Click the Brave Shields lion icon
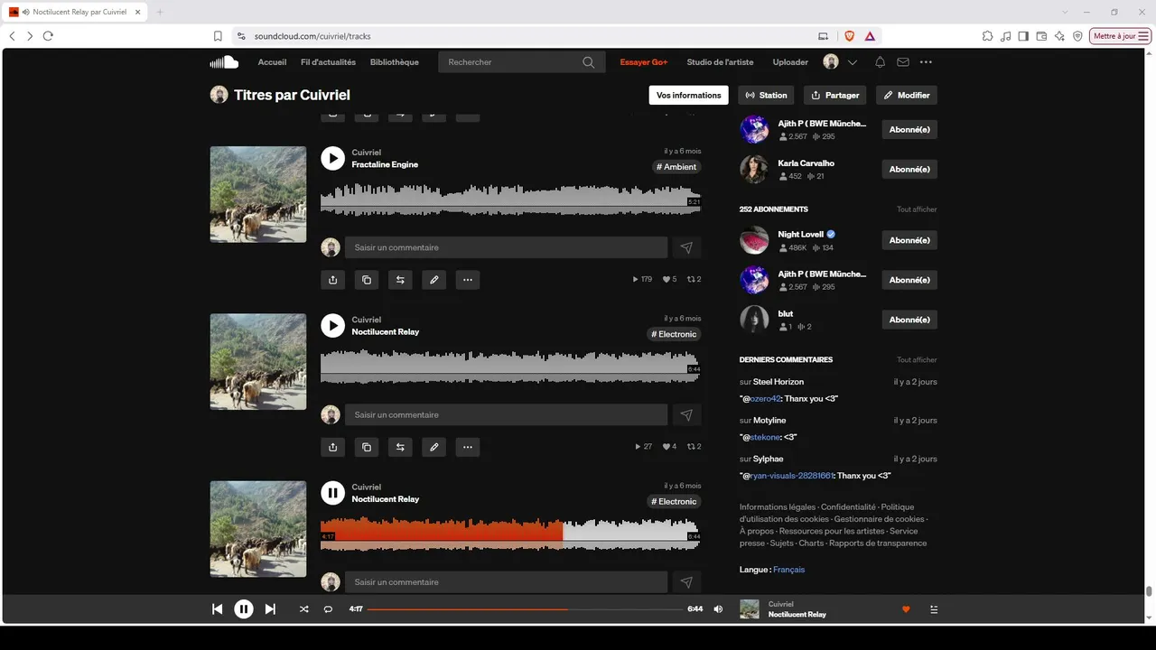 pyautogui.click(x=849, y=36)
